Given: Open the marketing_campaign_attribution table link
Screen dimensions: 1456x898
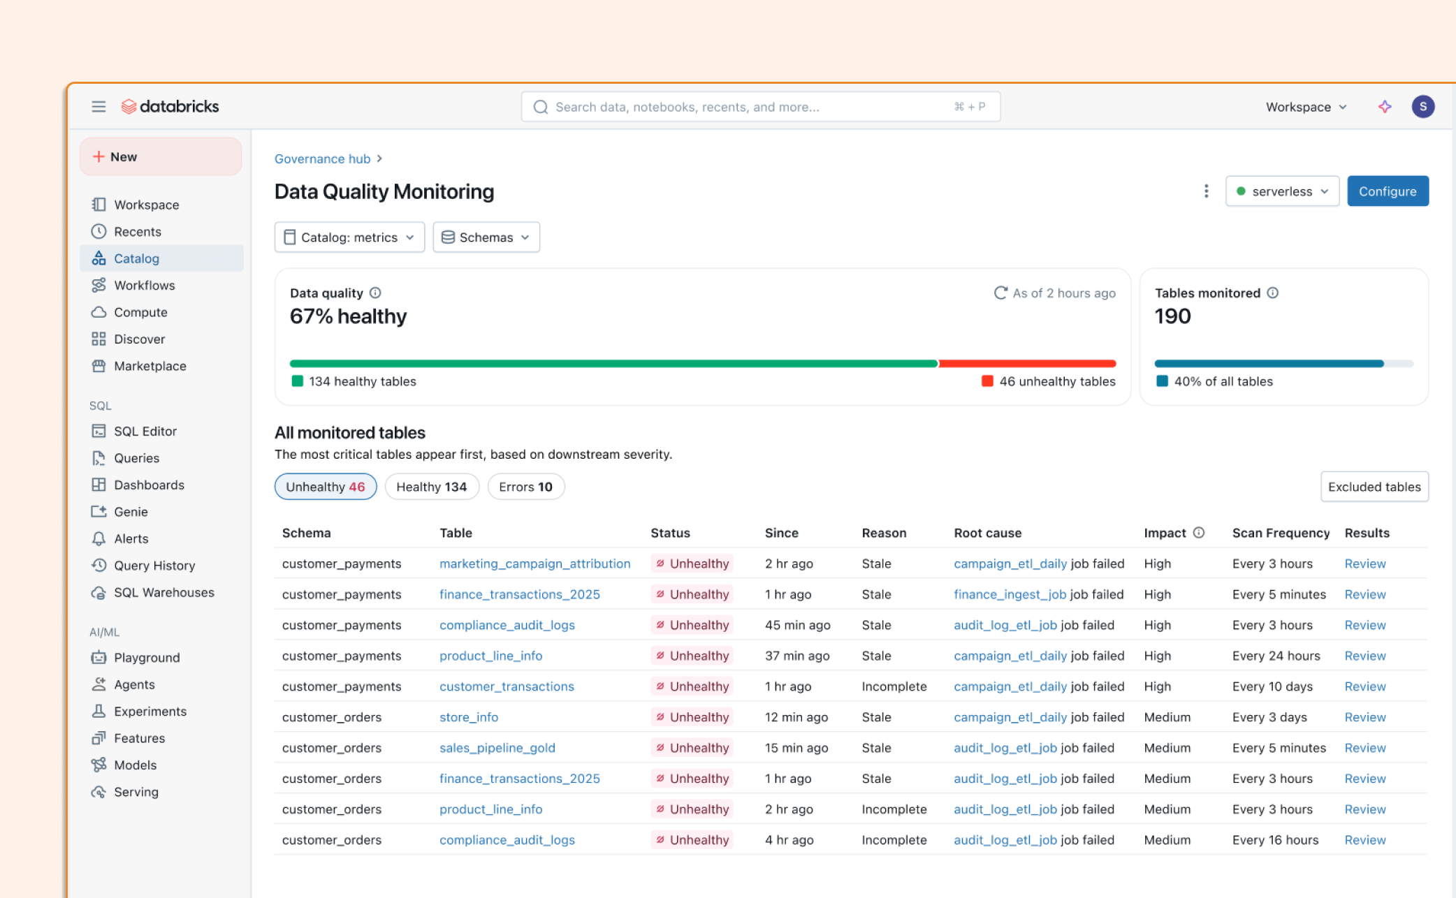Looking at the screenshot, I should click(x=534, y=564).
